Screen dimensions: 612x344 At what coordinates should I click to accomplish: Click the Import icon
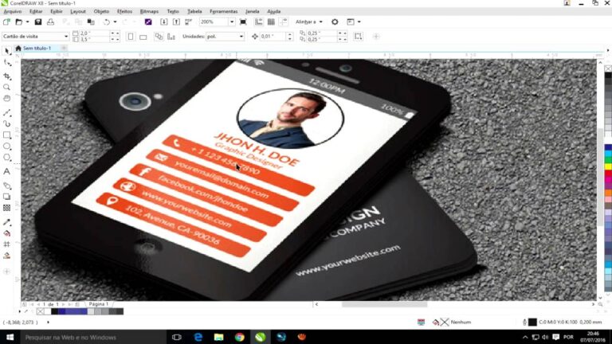coord(164,21)
